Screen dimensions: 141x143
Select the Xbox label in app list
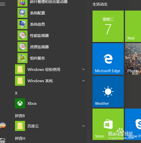pos(32,104)
